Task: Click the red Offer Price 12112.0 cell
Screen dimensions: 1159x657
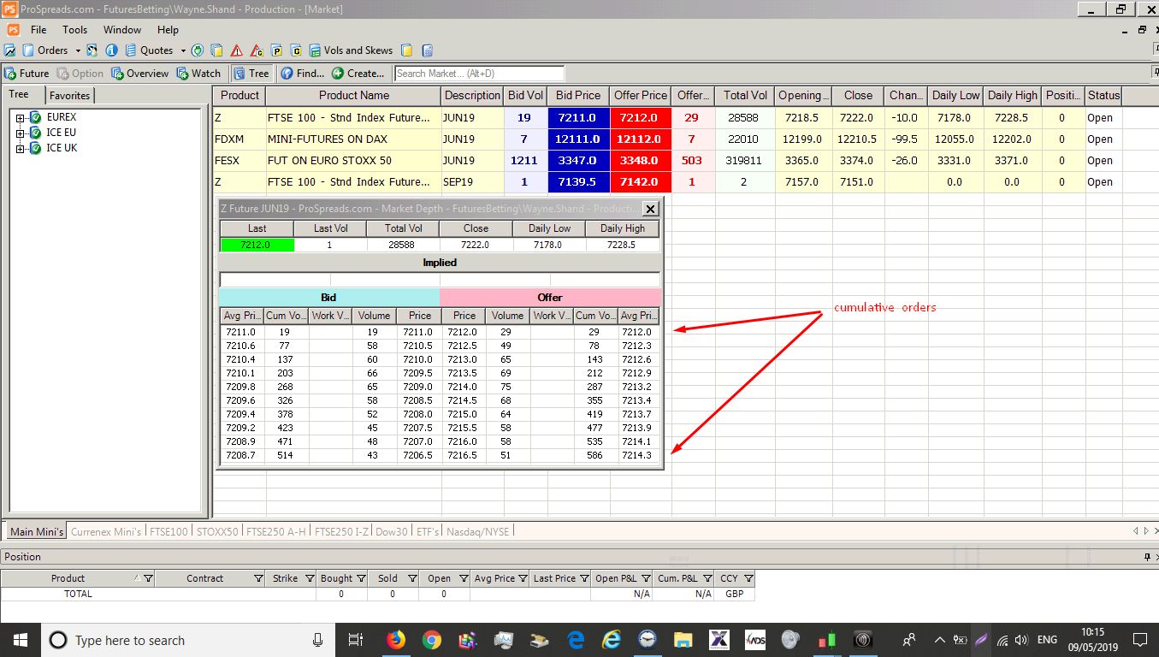Action: coord(640,139)
